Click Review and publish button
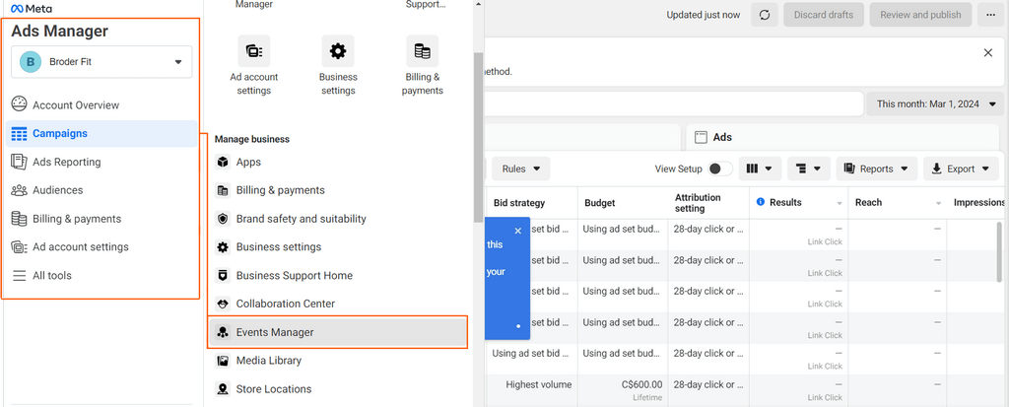Image resolution: width=1009 pixels, height=407 pixels. click(921, 15)
